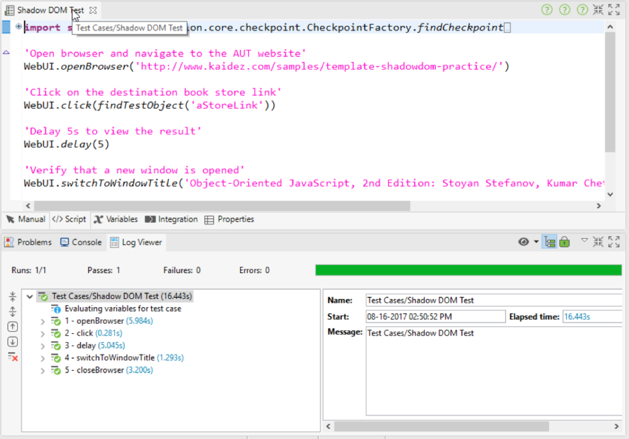Toggle the show only failed steps icon

[x=12, y=356]
